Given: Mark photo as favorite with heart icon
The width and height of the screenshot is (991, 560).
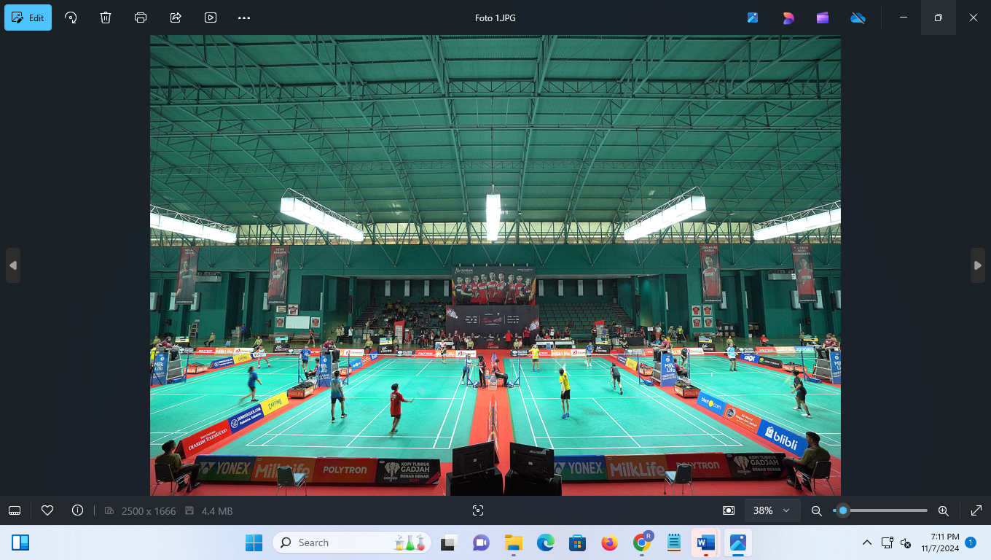Looking at the screenshot, I should coord(47,510).
